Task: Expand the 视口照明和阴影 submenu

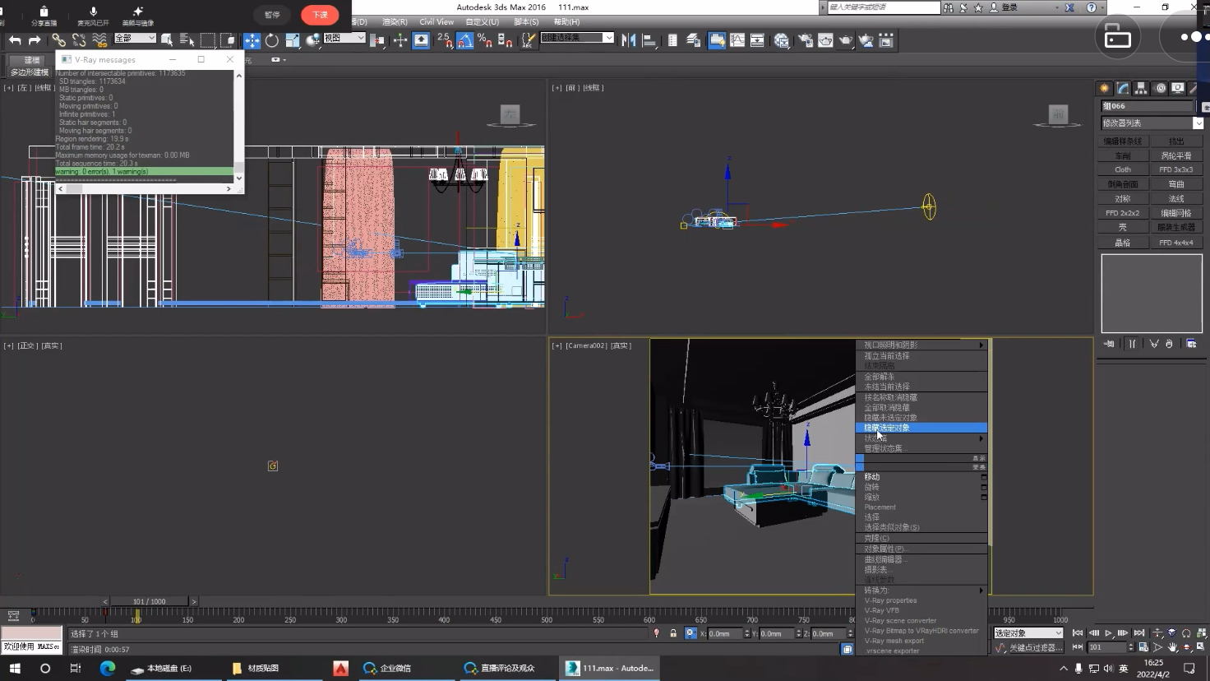Action: pos(921,345)
